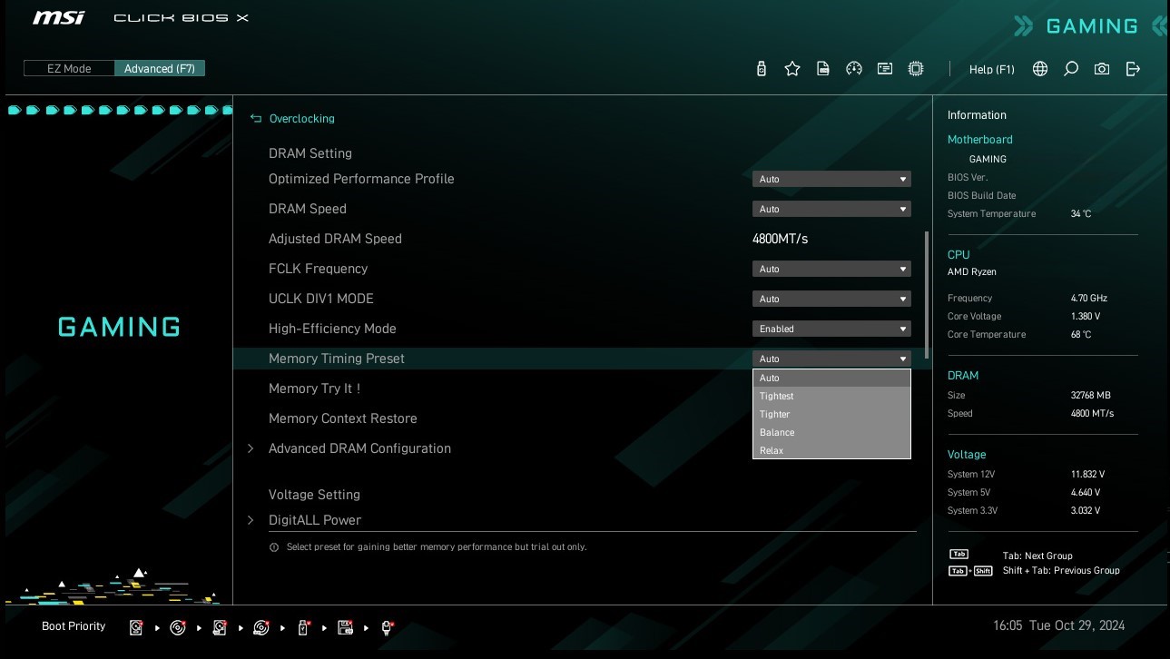Click the High-Efficiency Mode label

pos(332,329)
